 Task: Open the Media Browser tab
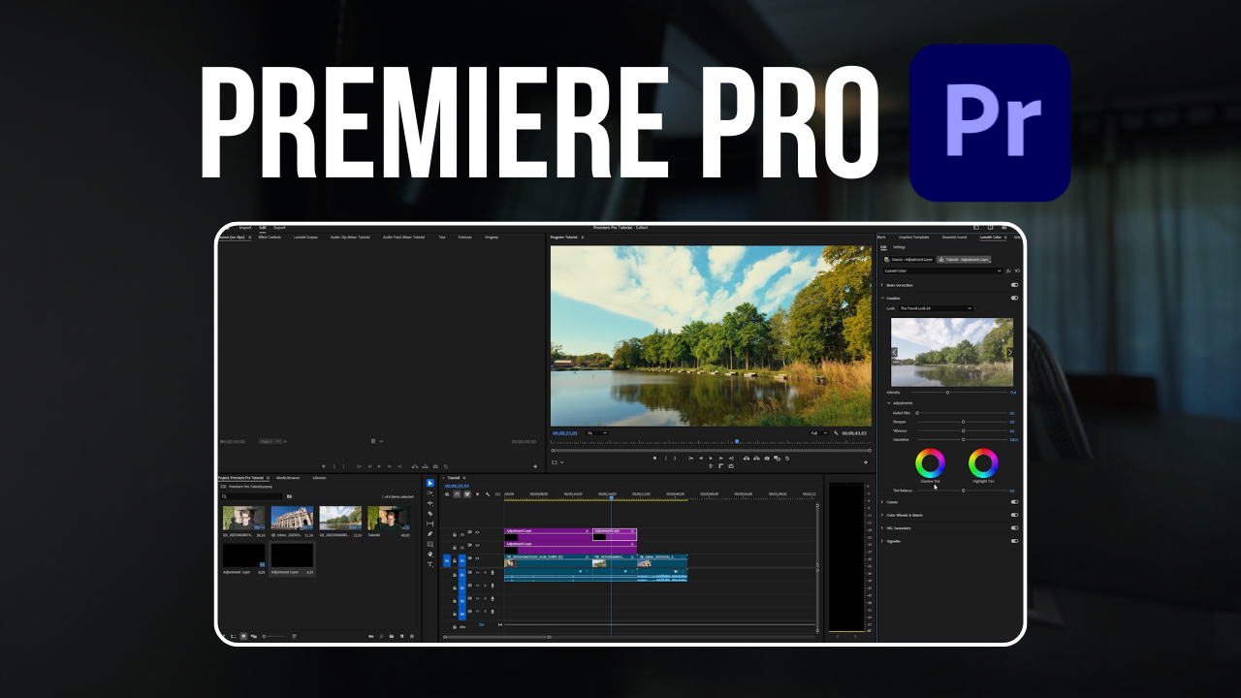pyautogui.click(x=288, y=478)
